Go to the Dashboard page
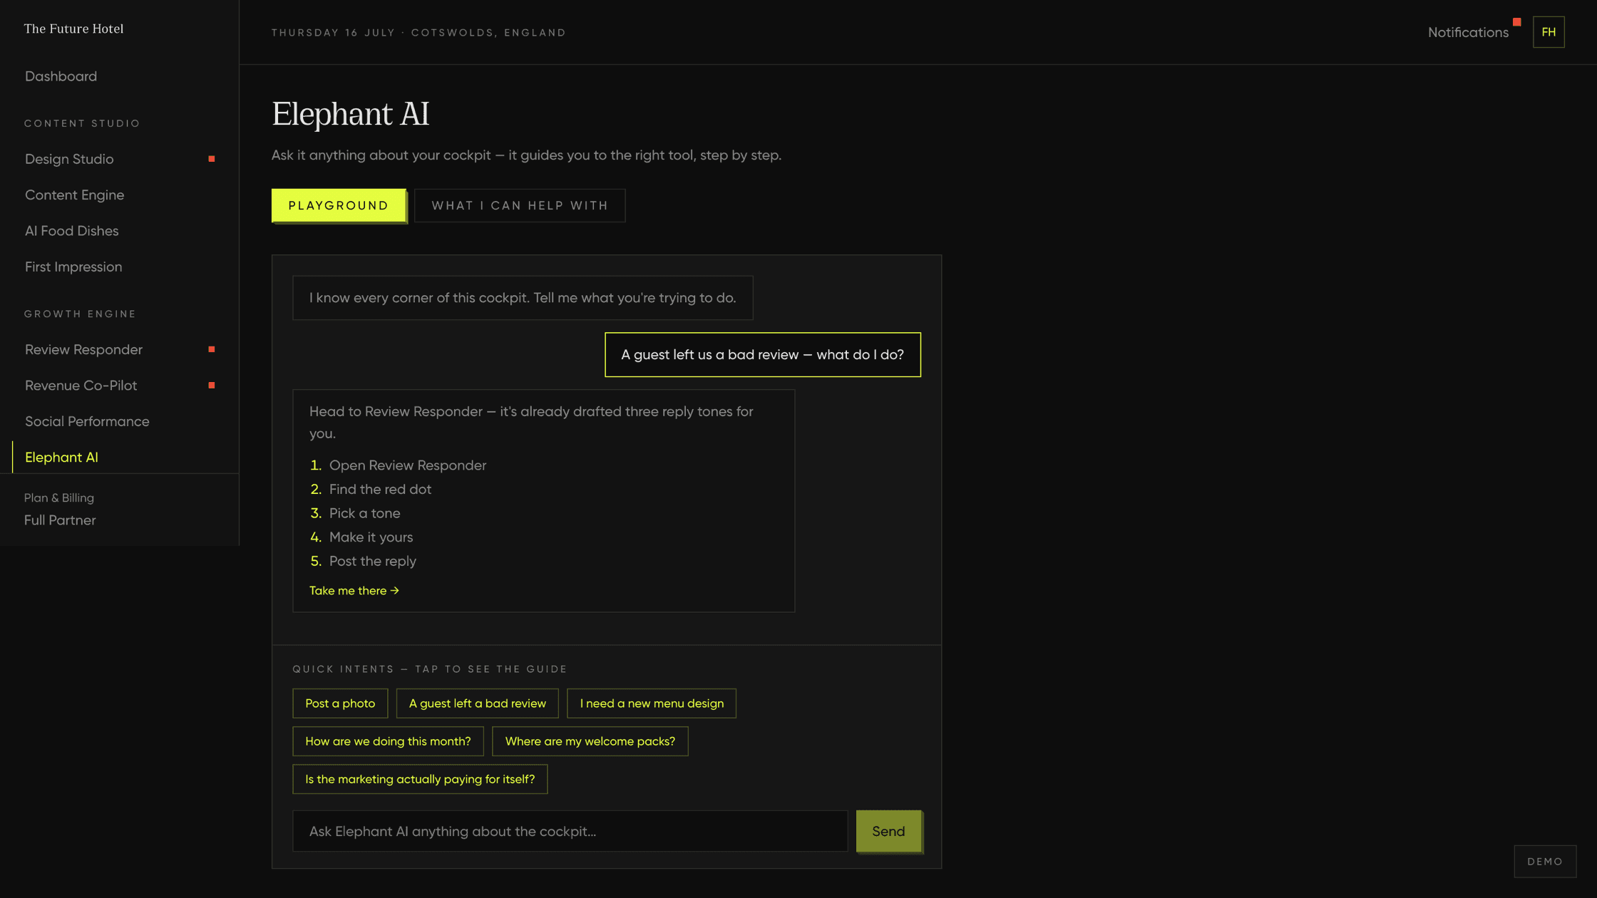Screen dimensions: 1597x898 61,76
